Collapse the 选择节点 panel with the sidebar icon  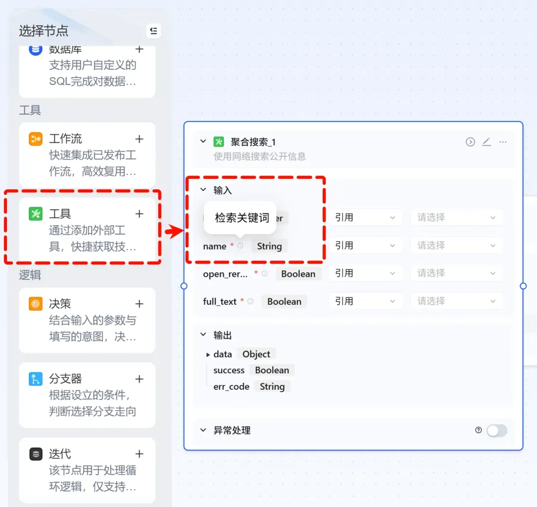tap(154, 31)
